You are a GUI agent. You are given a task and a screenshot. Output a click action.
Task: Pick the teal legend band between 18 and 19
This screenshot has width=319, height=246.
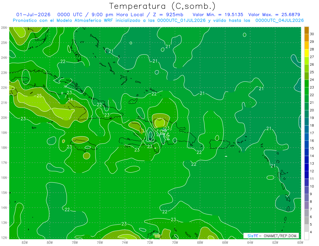[x=307, y=122]
